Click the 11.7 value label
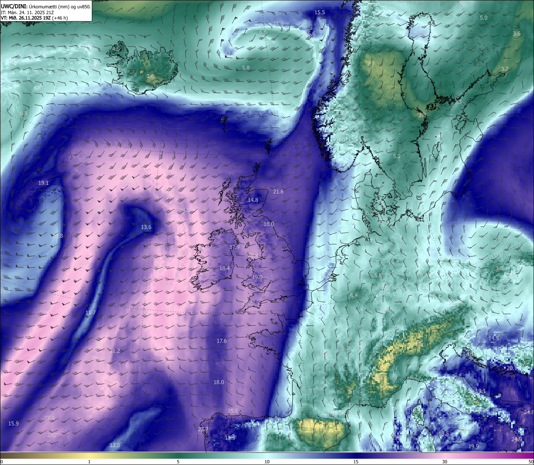The image size is (534, 465). (91, 313)
